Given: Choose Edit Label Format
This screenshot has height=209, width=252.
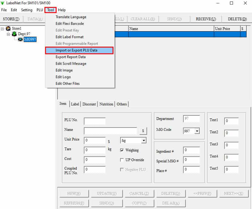Looking at the screenshot, I should (80, 37).
